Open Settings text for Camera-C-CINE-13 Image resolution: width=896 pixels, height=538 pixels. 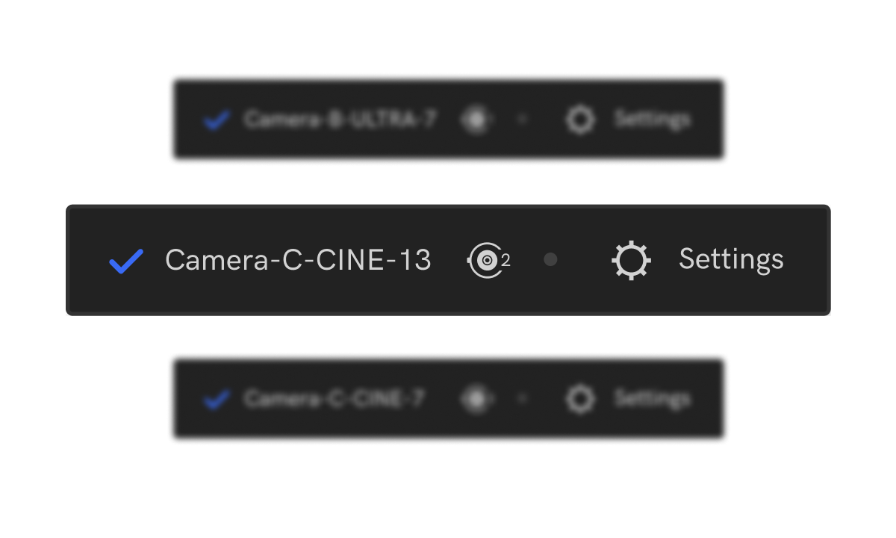(x=731, y=259)
